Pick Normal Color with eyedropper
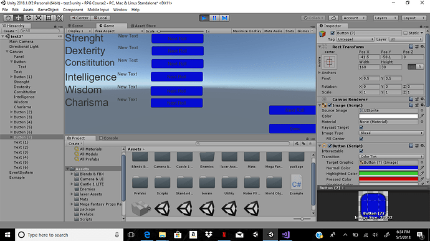Screen dimensions: 430x241 [422, 168]
